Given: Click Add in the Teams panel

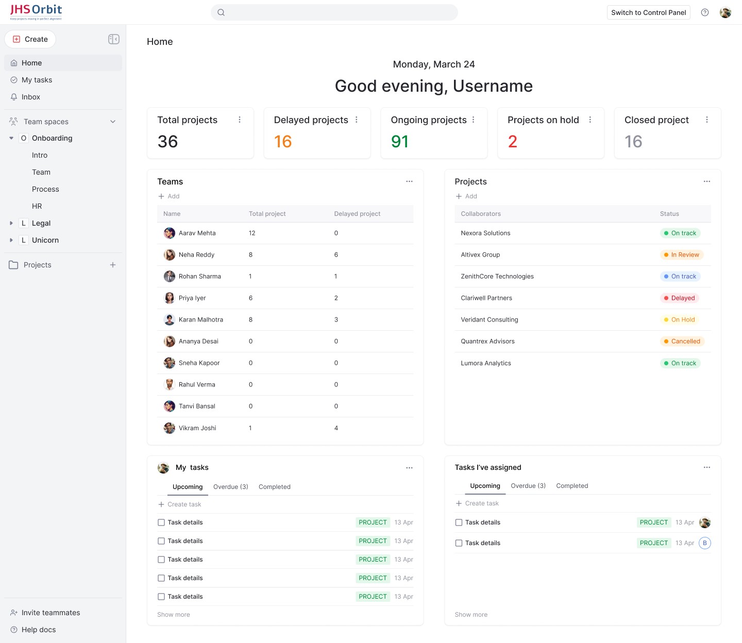Looking at the screenshot, I should (x=169, y=196).
